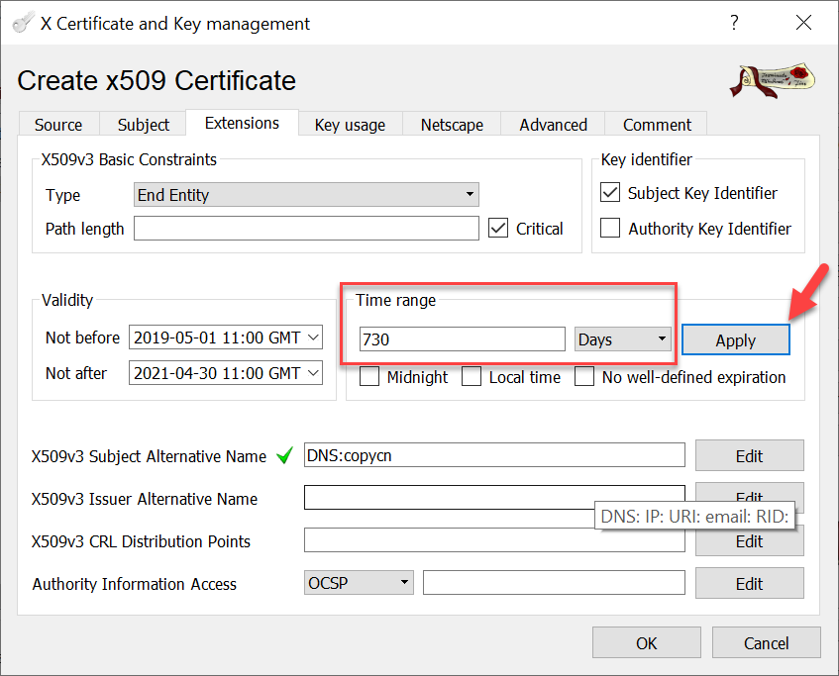Click the XCA key icon in title bar
Image resolution: width=839 pixels, height=676 pixels.
pos(21,23)
